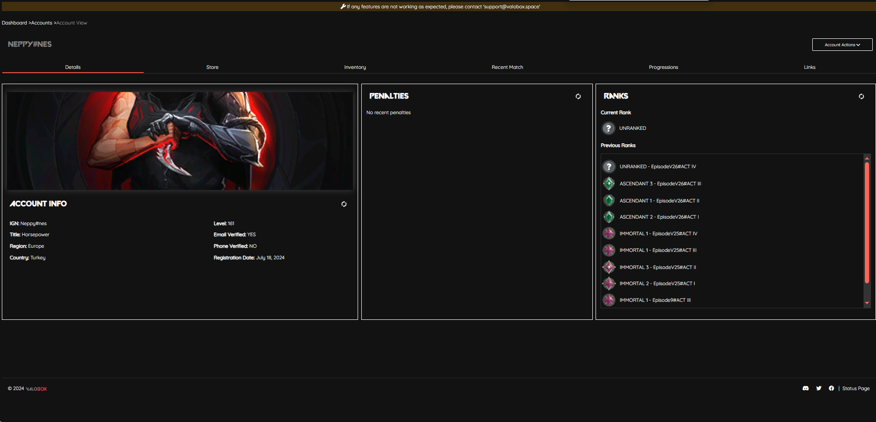The height and width of the screenshot is (422, 876).
Task: Click the Ascendant 2 rank badge icon
Action: tap(609, 217)
